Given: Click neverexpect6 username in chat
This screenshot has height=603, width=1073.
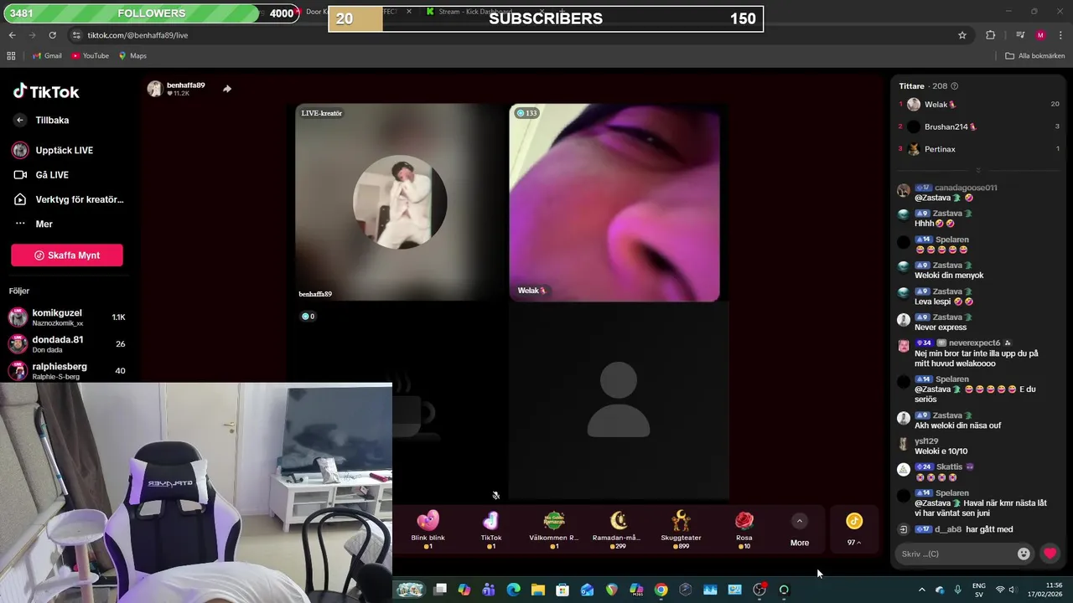Looking at the screenshot, I should [974, 343].
